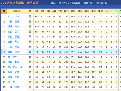Open jockey 横山 武史 link
Viewport: 121px width, 91px height.
tap(14, 37)
